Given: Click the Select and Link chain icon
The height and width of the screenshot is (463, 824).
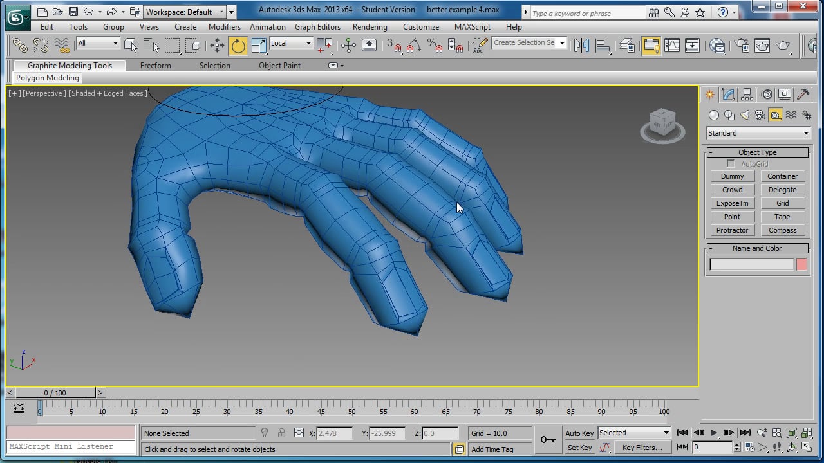Looking at the screenshot, I should click(x=20, y=45).
